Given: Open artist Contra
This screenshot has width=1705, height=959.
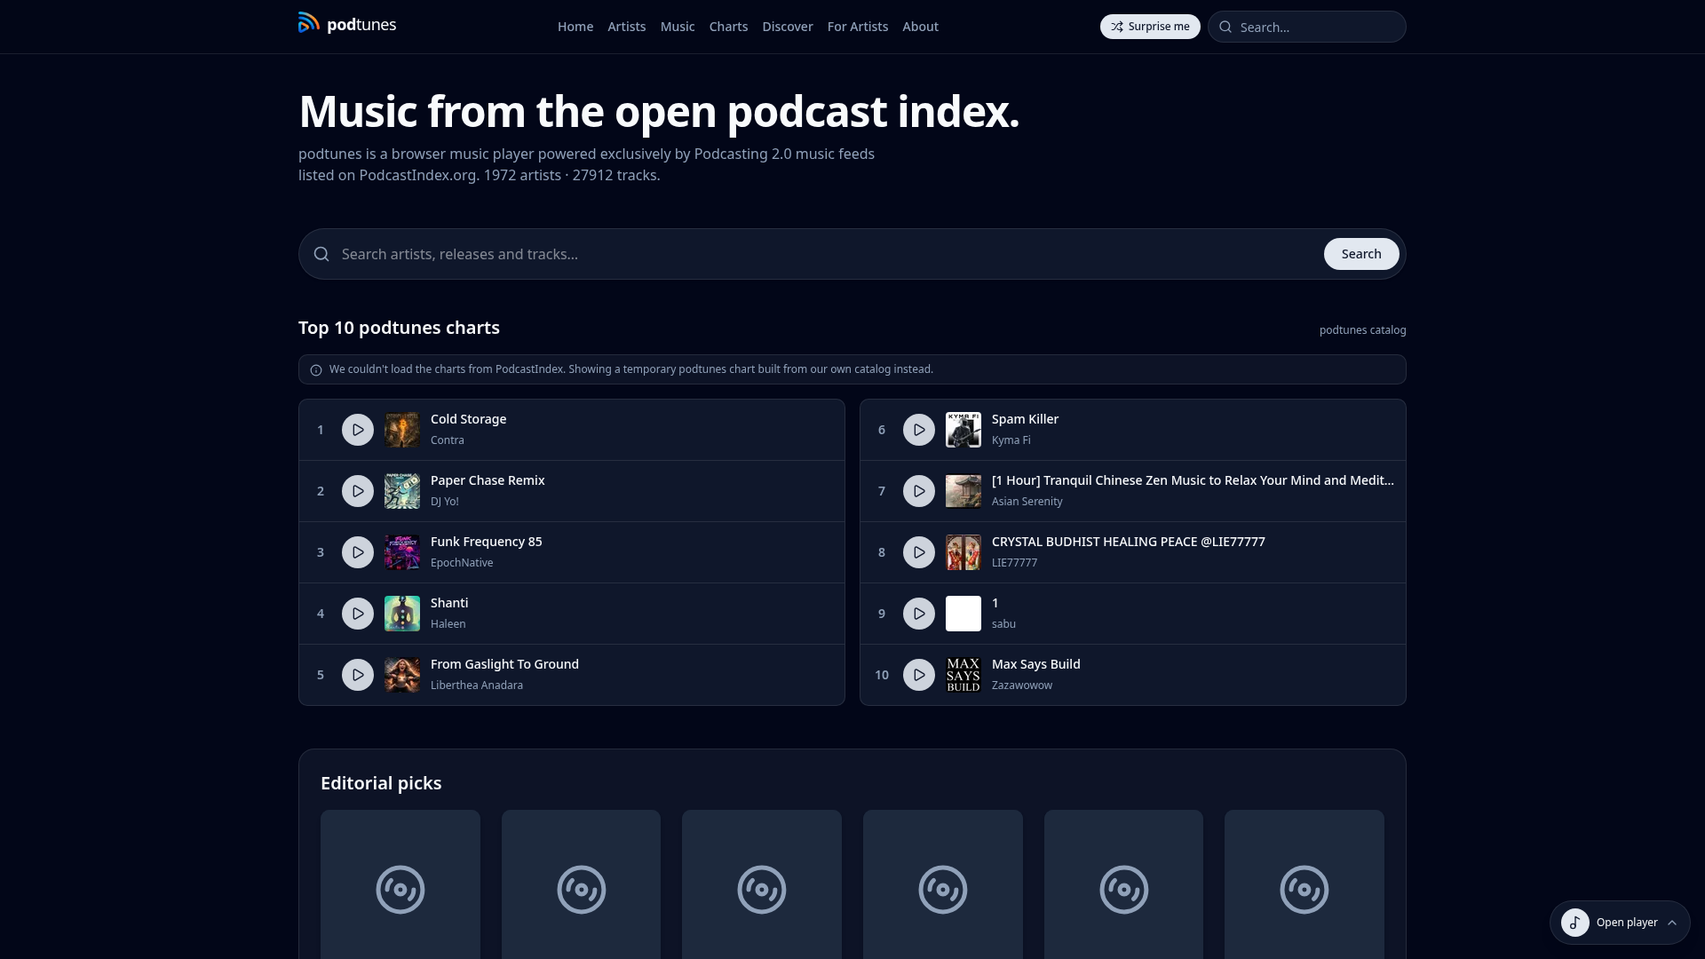Looking at the screenshot, I should click(448, 440).
